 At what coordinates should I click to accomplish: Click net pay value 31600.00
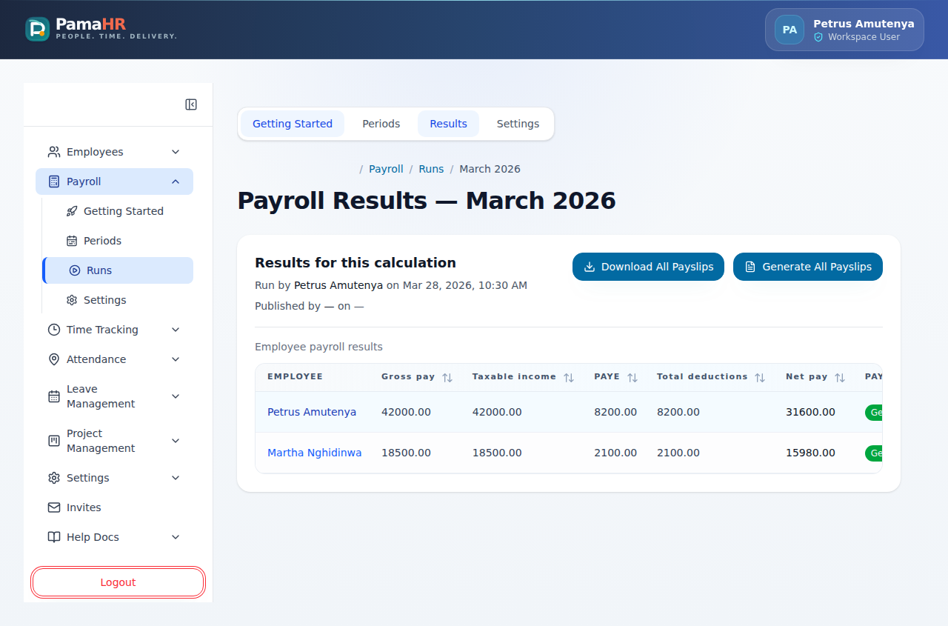click(x=810, y=412)
